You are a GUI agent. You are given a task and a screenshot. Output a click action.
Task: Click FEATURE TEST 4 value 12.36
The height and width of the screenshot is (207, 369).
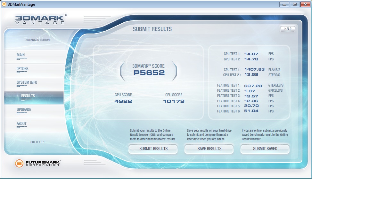251,101
